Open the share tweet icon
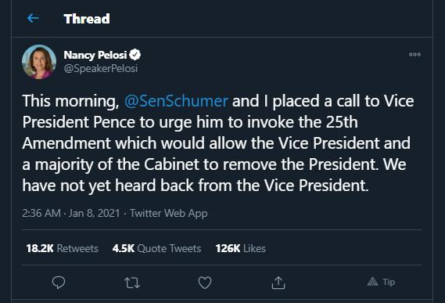 pyautogui.click(x=278, y=283)
